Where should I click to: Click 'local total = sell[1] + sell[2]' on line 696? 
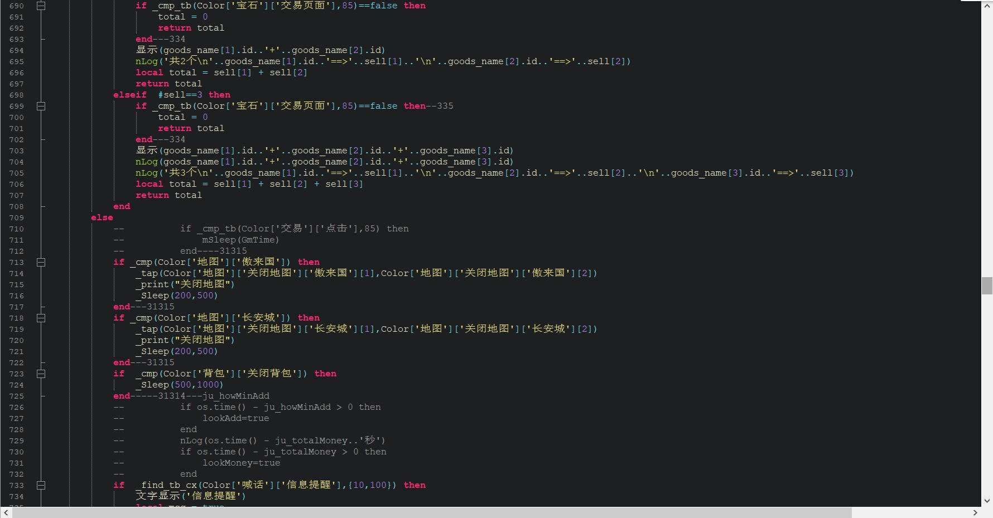click(x=221, y=72)
